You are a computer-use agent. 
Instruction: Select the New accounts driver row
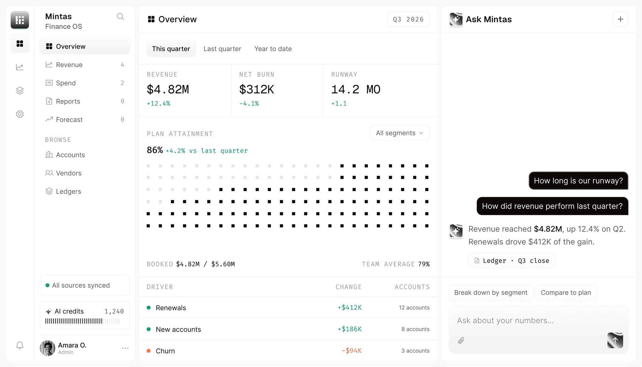(x=288, y=329)
